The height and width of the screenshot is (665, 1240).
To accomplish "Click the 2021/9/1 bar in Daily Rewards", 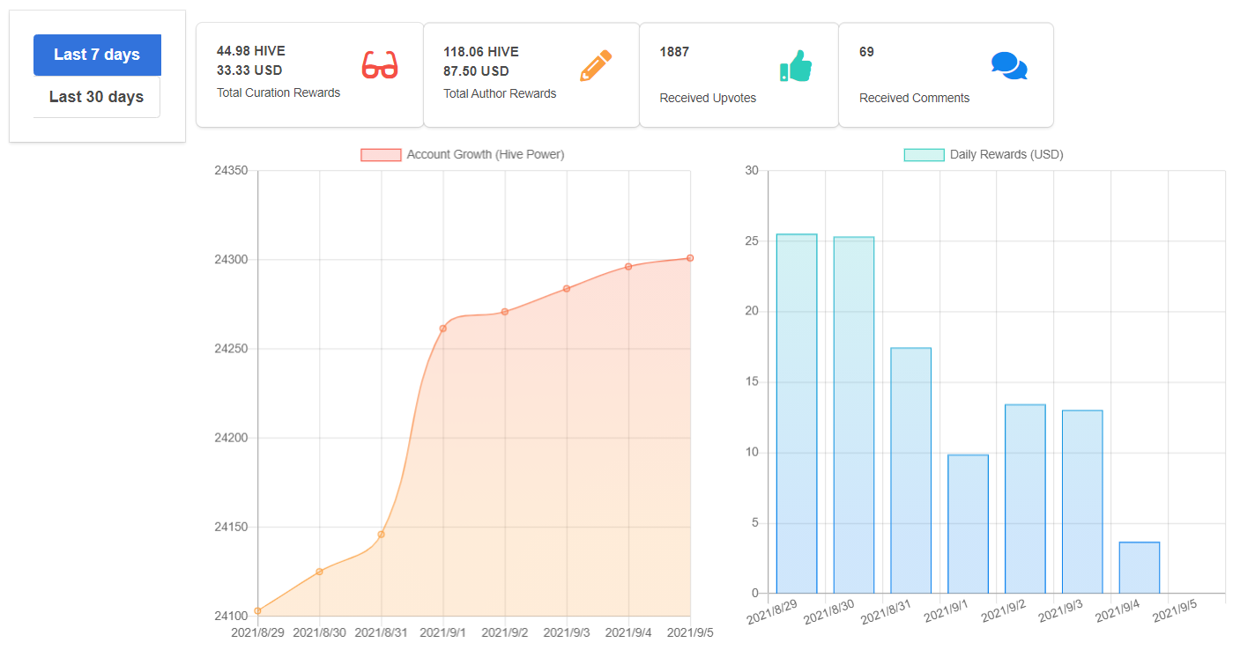I will 968,524.
